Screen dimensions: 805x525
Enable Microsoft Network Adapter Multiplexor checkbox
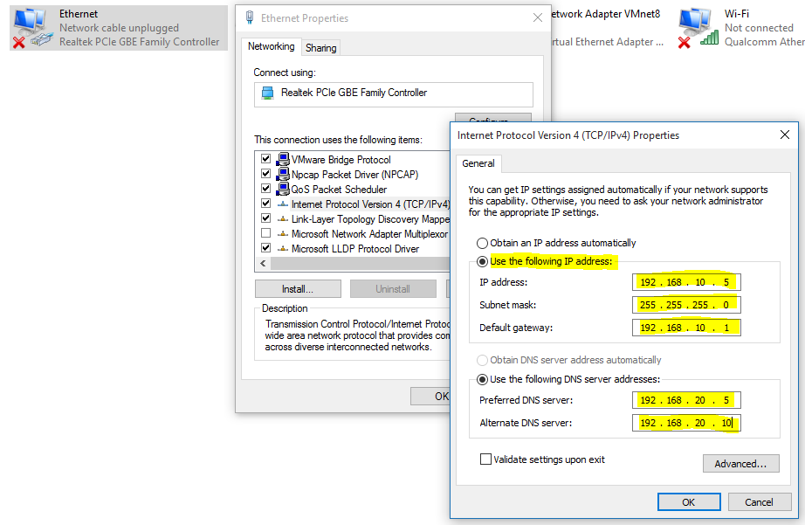click(265, 234)
